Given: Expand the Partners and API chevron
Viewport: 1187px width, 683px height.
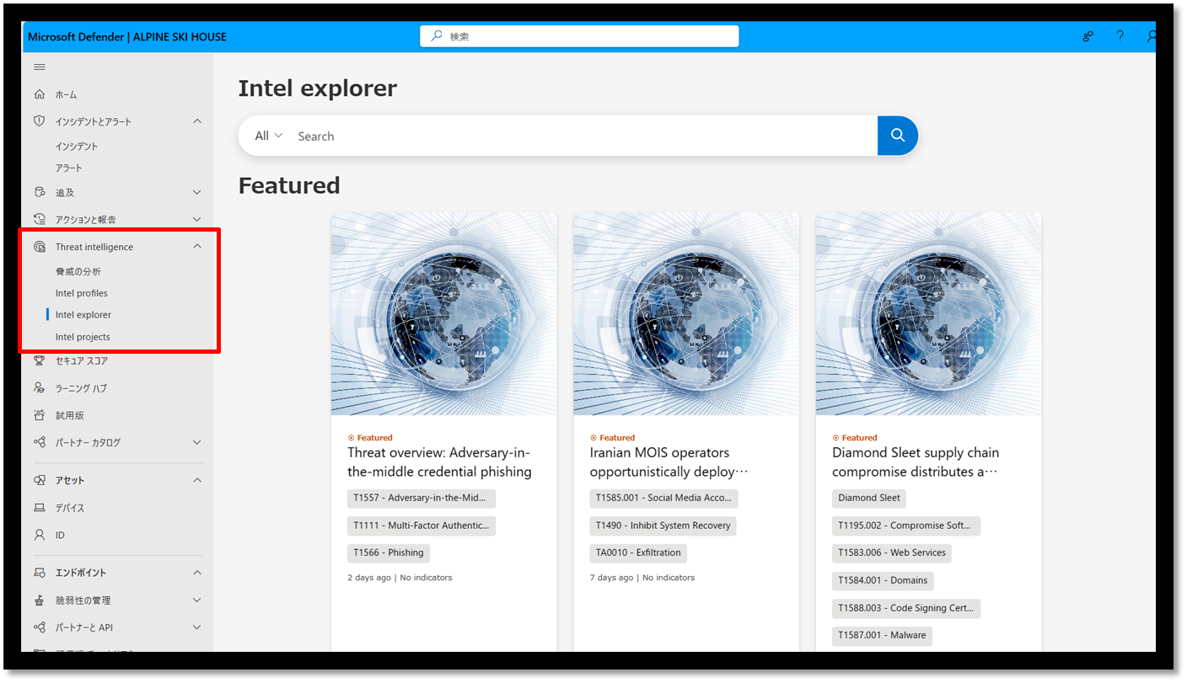Looking at the screenshot, I should click(197, 627).
